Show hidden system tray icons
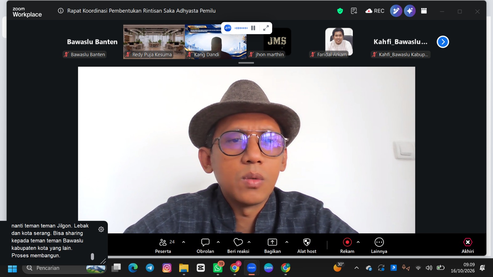Viewport: 493px width, 277px height. (357, 268)
